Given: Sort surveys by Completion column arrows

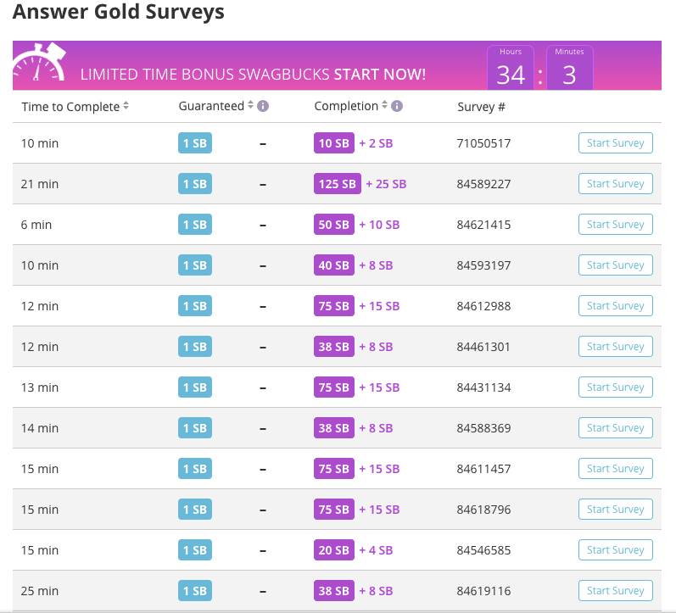Looking at the screenshot, I should pyautogui.click(x=384, y=105).
